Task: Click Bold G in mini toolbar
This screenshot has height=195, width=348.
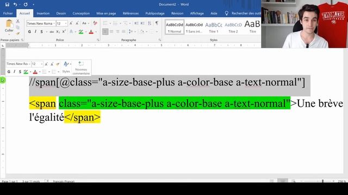Action: click(9, 71)
